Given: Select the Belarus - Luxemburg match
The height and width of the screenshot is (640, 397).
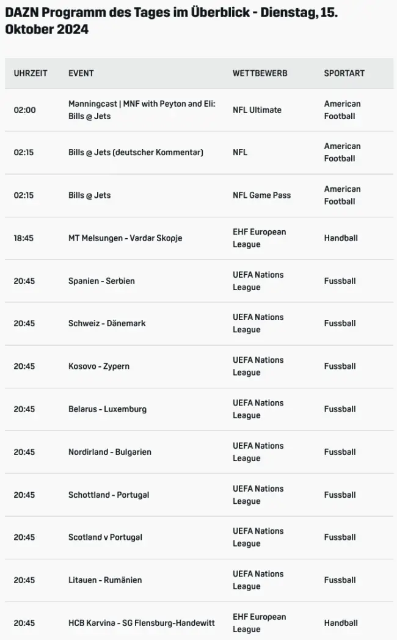Looking at the screenshot, I should (107, 409).
